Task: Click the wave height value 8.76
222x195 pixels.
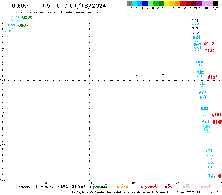Action: point(197,41)
